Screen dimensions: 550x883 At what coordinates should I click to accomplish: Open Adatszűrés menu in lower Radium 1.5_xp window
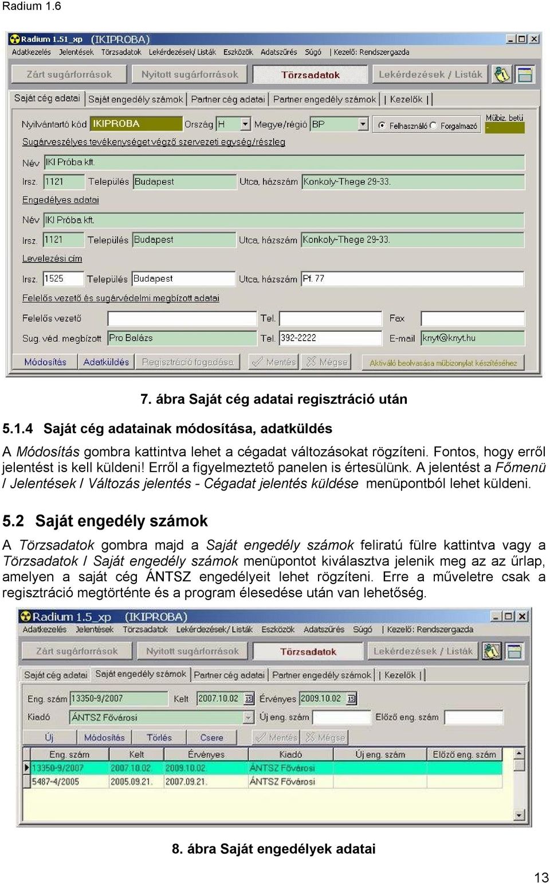coord(324,629)
